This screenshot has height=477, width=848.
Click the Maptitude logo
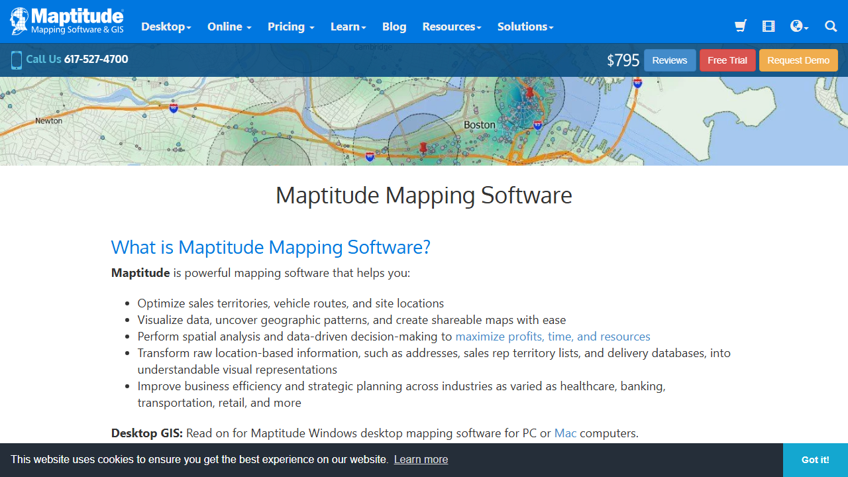[67, 21]
